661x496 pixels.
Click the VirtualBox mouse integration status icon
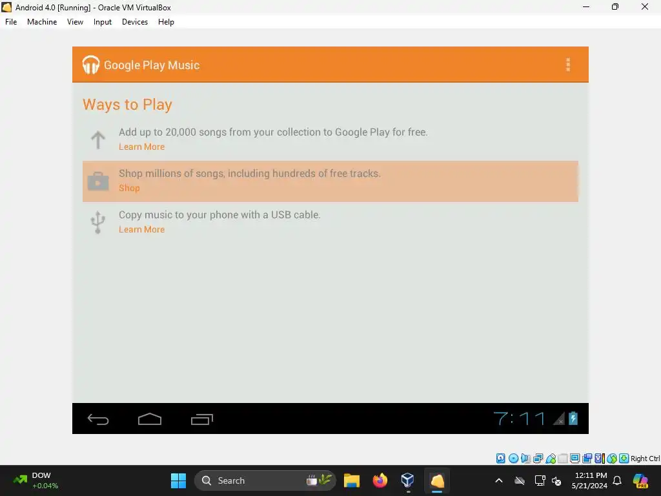tap(612, 459)
